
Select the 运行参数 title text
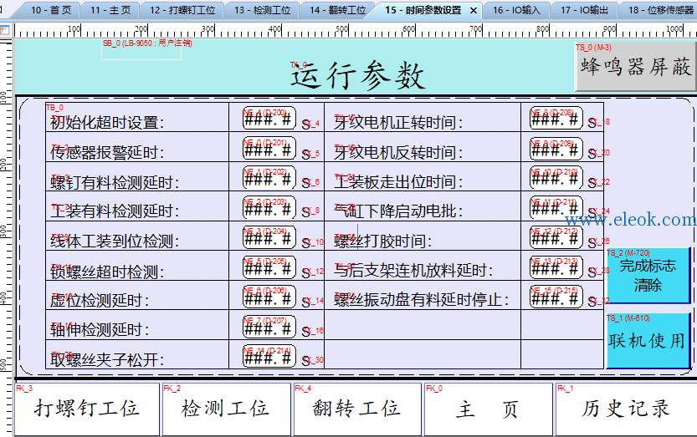(358, 75)
